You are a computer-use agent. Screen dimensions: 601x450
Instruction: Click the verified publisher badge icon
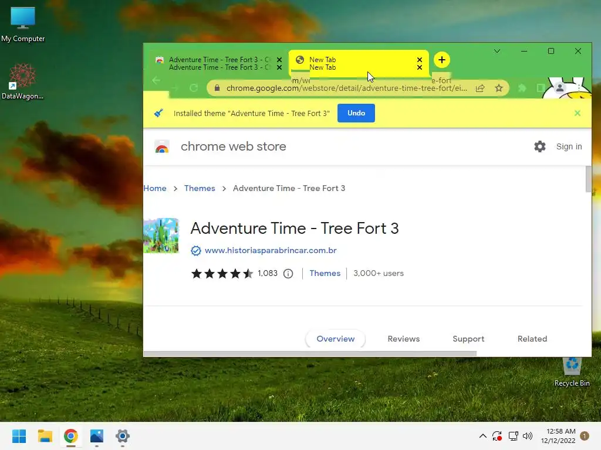pos(196,251)
